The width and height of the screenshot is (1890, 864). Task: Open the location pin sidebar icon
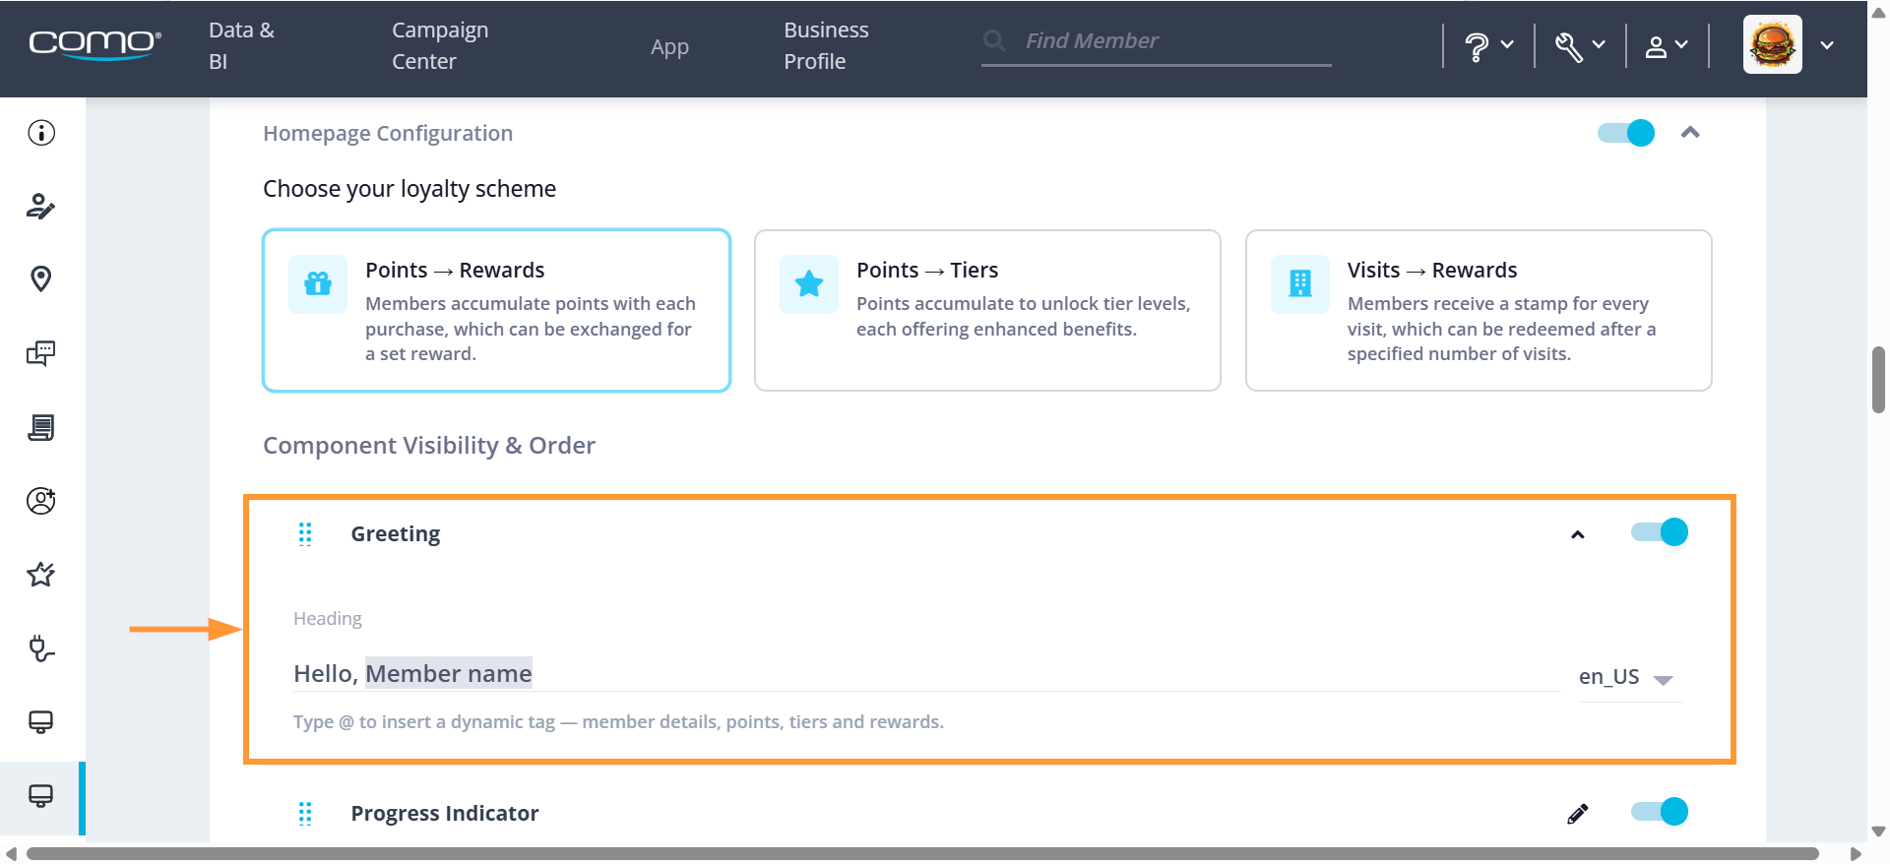(x=41, y=279)
